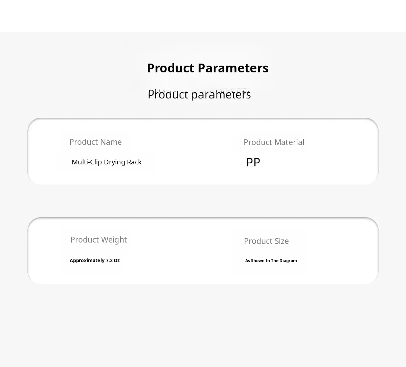Select the "Product Name" label

click(95, 142)
